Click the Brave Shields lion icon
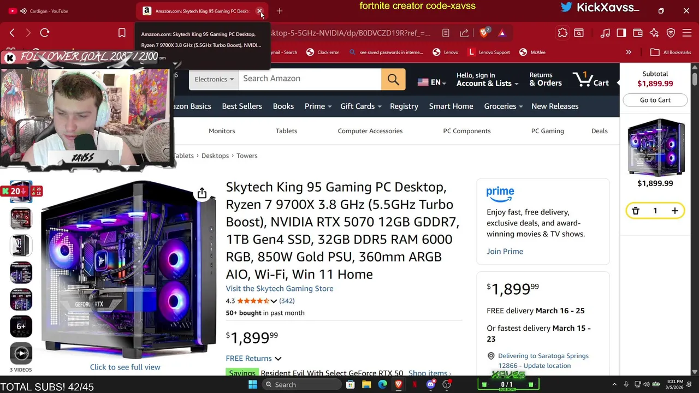Image resolution: width=699 pixels, height=393 pixels. [x=484, y=33]
